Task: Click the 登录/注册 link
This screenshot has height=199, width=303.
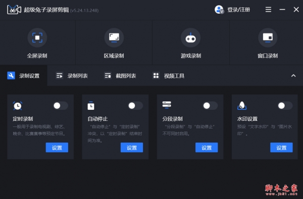Action: (x=239, y=10)
